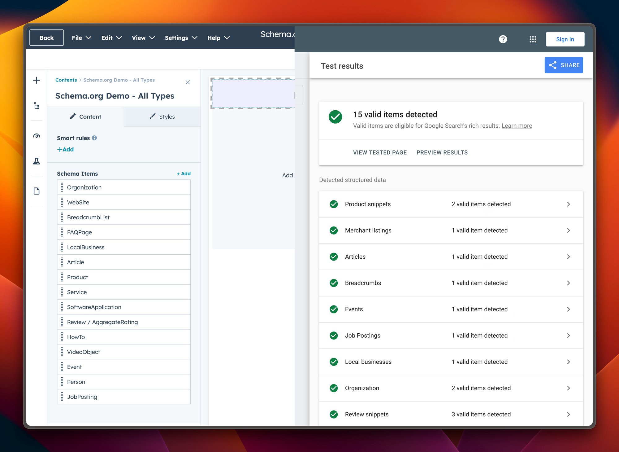Switch to the Styles tab
This screenshot has height=452, width=619.
point(162,117)
